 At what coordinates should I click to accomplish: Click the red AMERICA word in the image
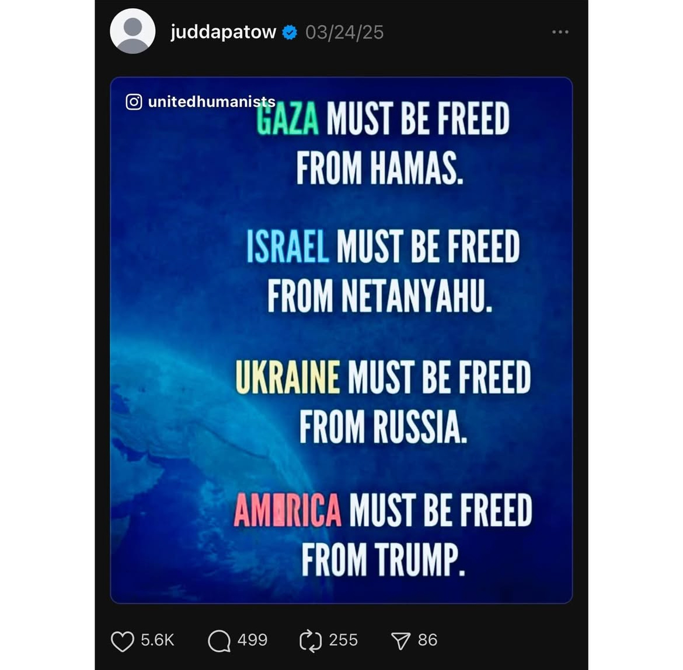point(287,510)
